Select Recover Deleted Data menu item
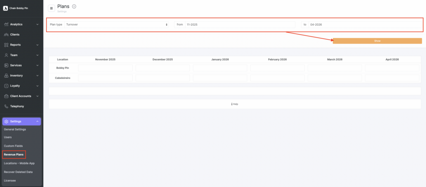 (x=18, y=172)
